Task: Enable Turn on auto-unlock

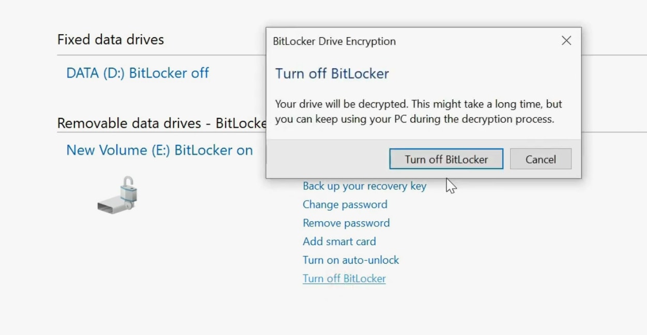Action: pyautogui.click(x=351, y=260)
